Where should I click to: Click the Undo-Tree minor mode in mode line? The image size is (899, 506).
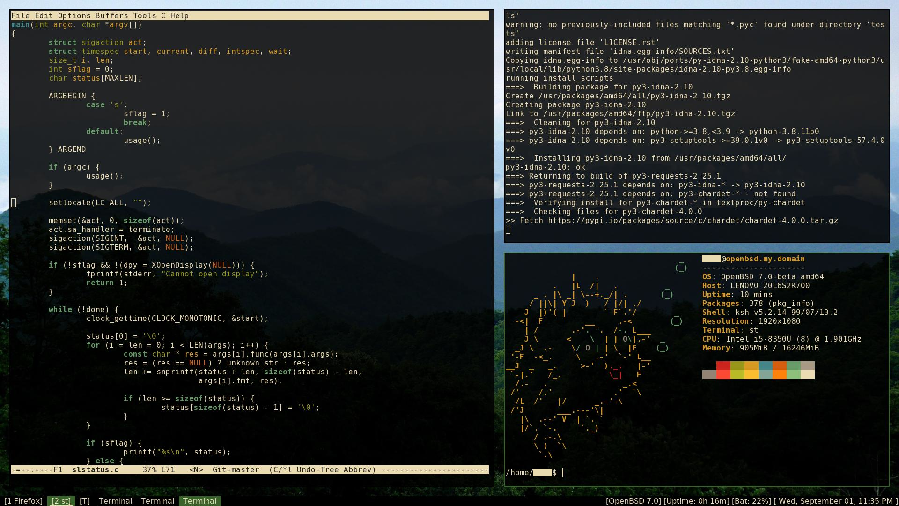[318, 469]
